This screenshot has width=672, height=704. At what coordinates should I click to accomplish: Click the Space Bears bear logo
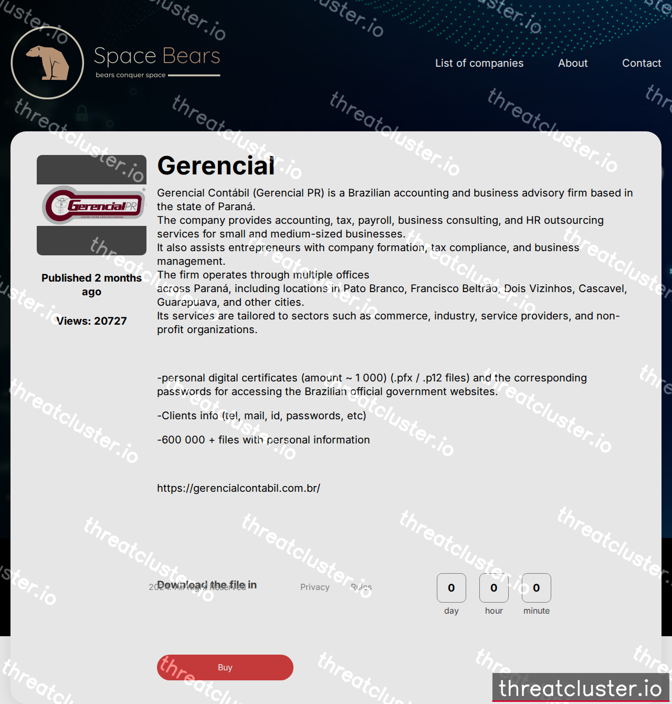47,63
